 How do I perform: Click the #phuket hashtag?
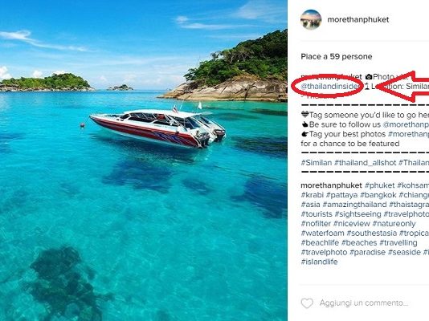380,185
